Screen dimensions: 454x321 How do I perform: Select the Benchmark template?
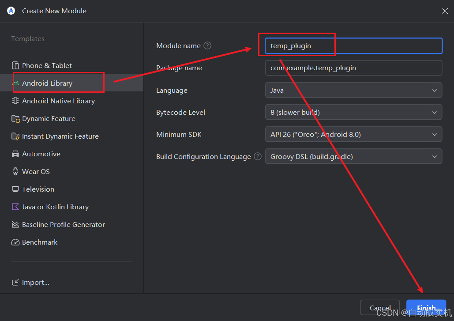point(71,242)
